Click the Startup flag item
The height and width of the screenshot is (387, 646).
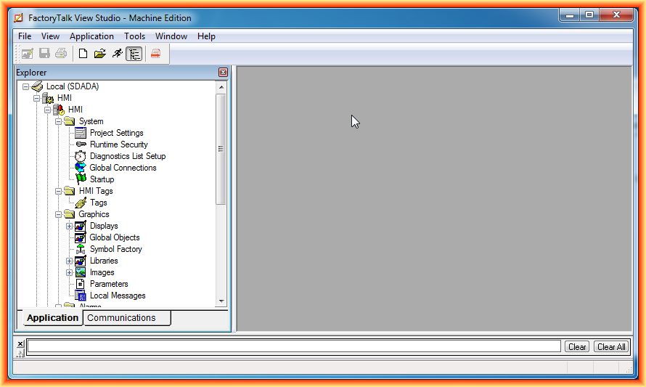click(x=102, y=179)
